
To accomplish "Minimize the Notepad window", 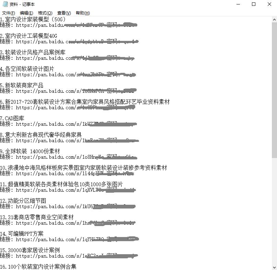I will pyautogui.click(x=238, y=4).
